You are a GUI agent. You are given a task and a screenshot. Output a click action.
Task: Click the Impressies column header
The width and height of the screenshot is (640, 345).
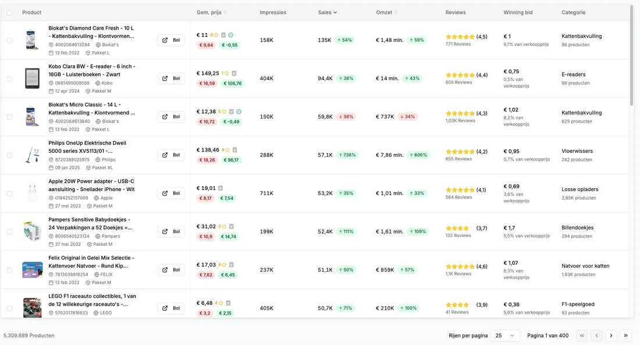click(273, 13)
